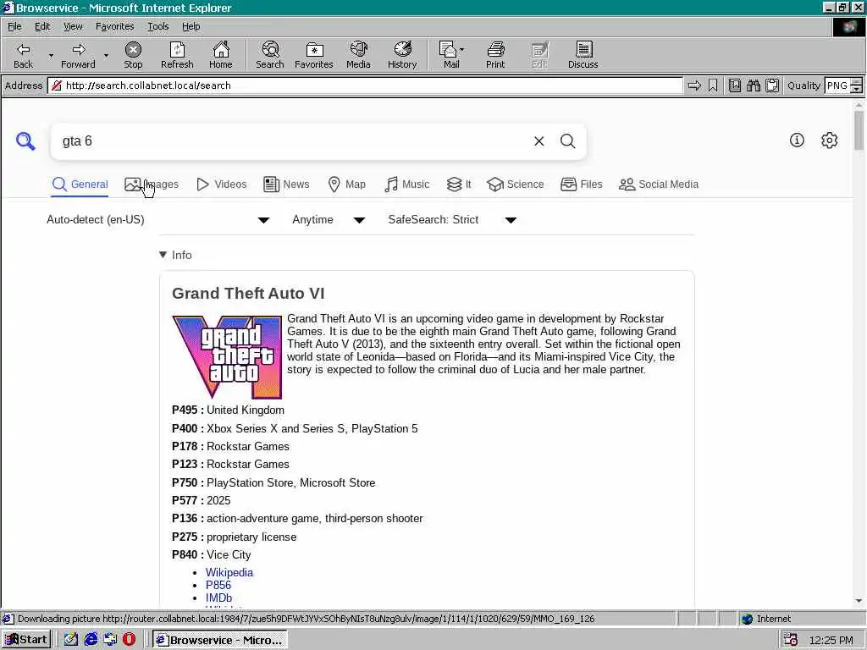This screenshot has width=867, height=650.
Task: Open the Help menu
Action: 191,26
